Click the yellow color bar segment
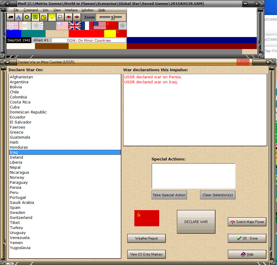 [x=110, y=34]
